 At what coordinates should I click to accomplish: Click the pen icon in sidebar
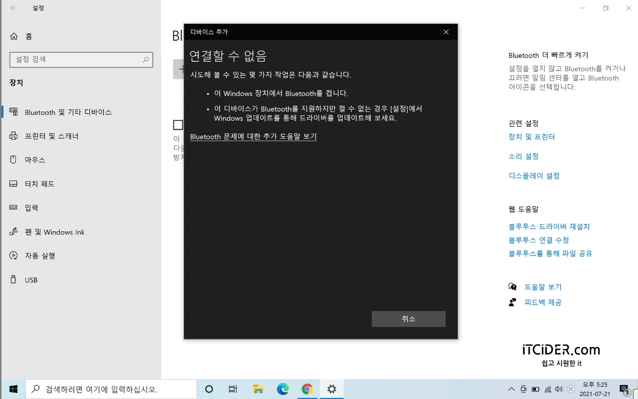[14, 232]
